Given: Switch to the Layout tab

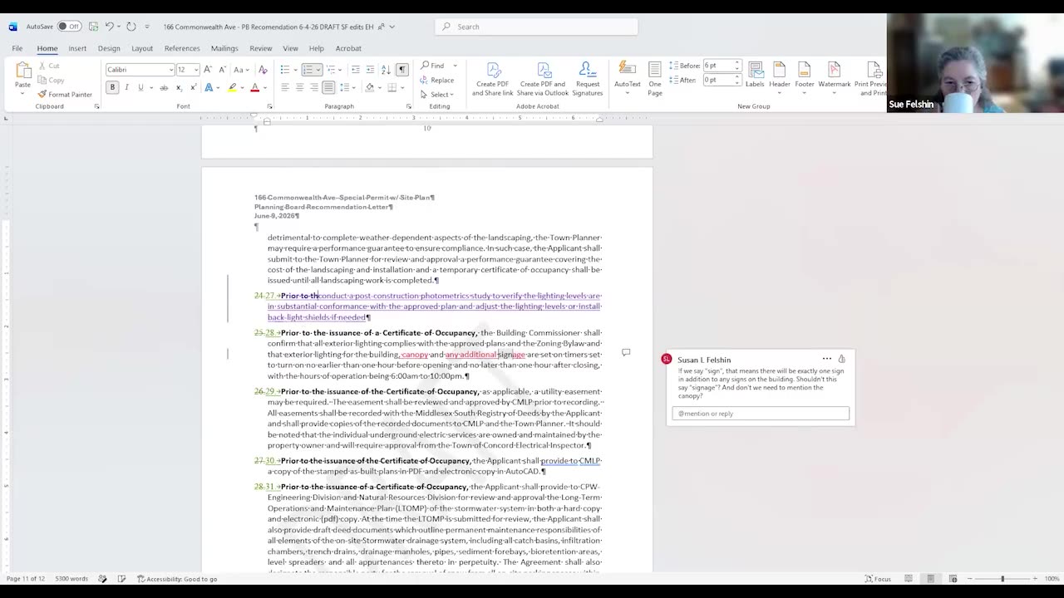Looking at the screenshot, I should [142, 49].
